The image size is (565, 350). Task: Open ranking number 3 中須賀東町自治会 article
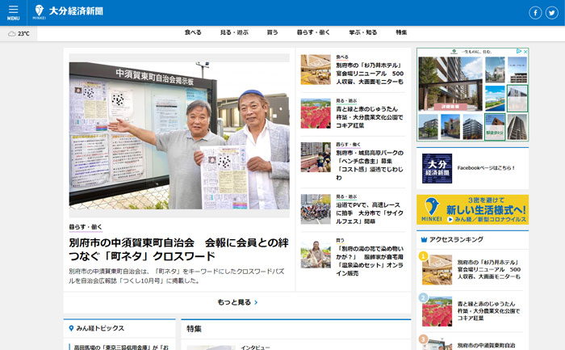click(x=486, y=345)
